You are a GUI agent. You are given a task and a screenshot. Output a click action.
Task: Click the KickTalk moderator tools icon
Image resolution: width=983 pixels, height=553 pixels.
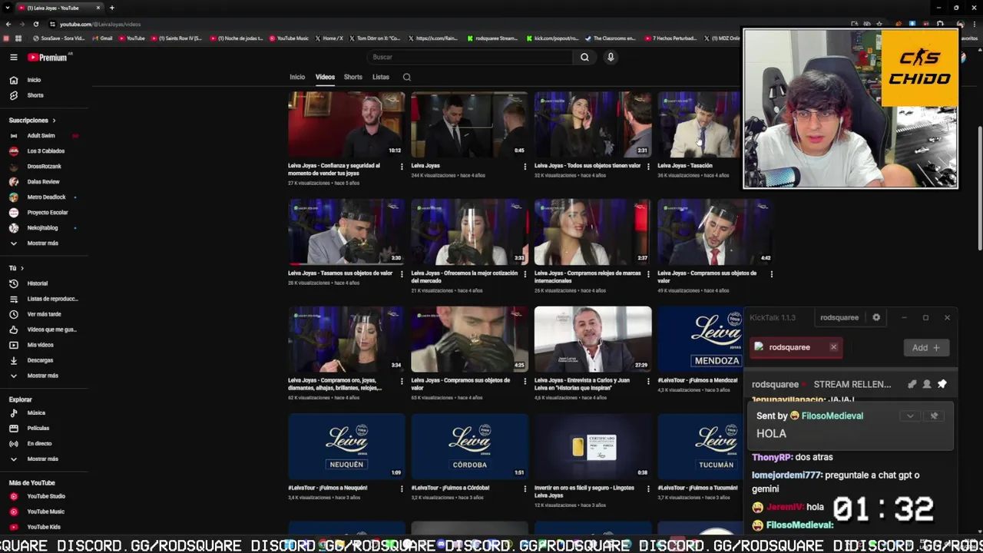[x=912, y=384]
